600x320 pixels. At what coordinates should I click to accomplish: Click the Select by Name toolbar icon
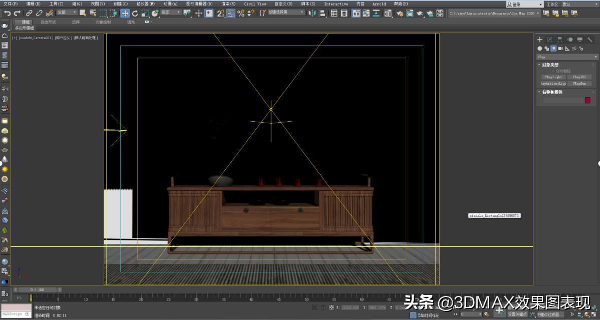pos(93,13)
